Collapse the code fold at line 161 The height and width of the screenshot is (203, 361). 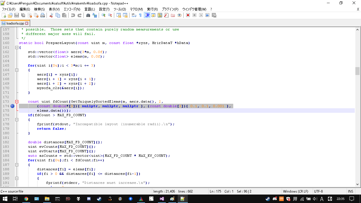(16, 47)
